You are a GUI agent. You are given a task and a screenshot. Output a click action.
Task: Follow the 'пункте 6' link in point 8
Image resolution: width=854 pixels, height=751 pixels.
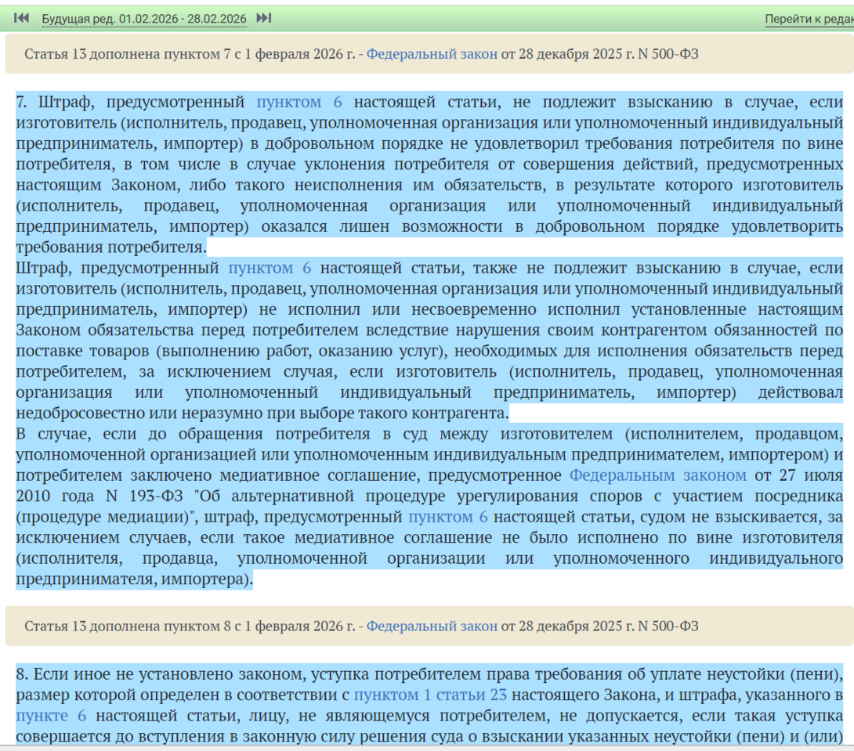click(x=51, y=716)
